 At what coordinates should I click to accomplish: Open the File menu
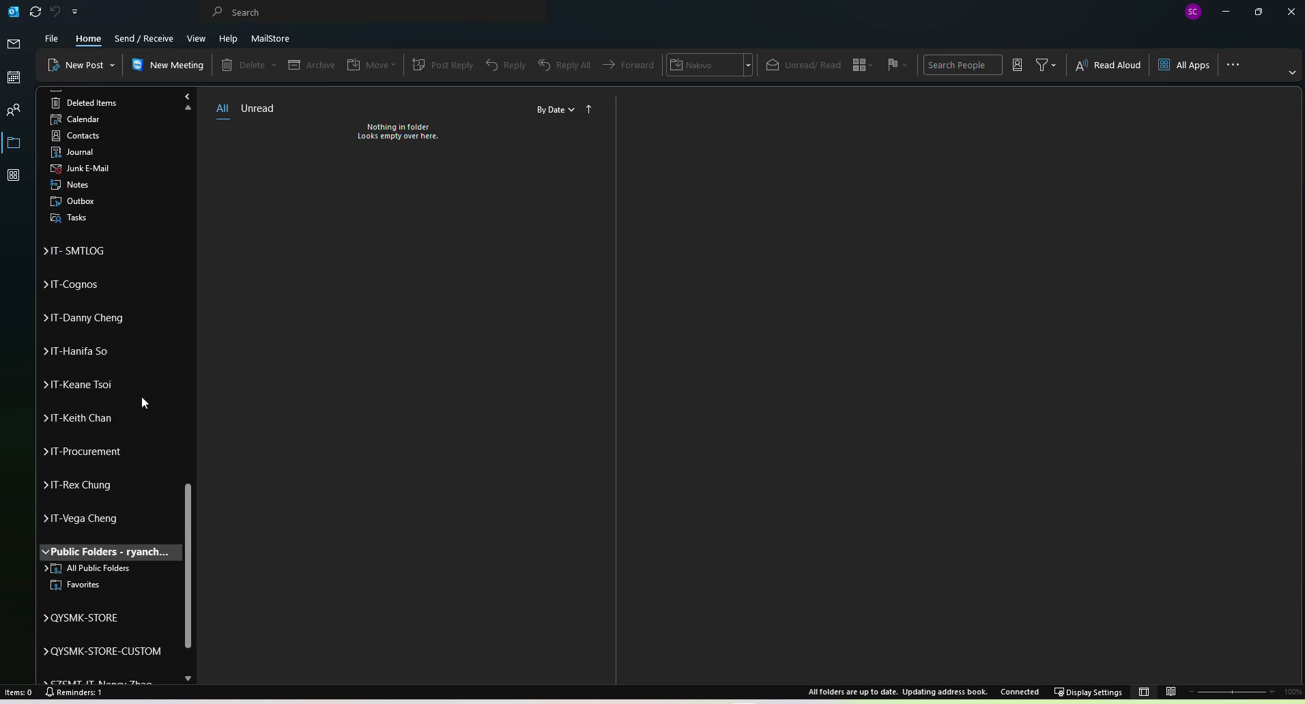pos(51,38)
